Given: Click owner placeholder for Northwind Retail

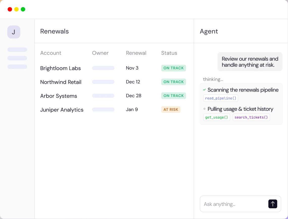Looking at the screenshot, I should (103, 82).
